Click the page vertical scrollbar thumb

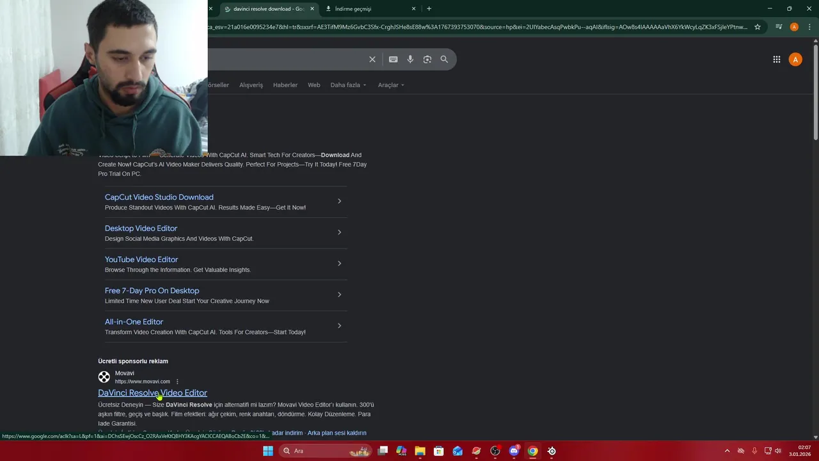(x=815, y=91)
